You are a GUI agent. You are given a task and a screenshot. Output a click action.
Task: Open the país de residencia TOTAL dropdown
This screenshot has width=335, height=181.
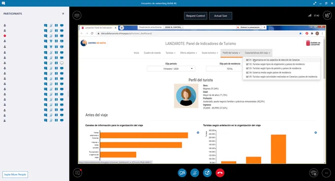[224, 69]
